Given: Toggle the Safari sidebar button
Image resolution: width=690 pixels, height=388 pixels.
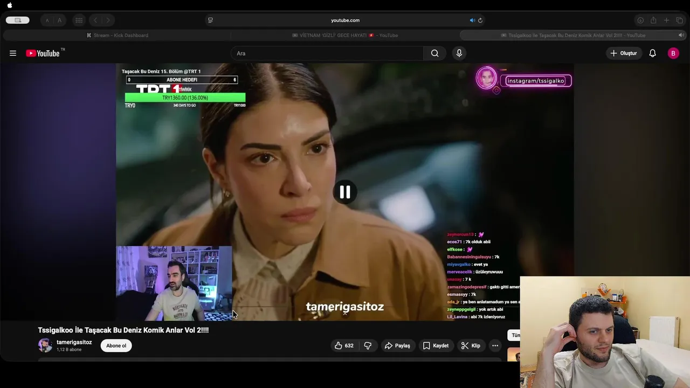Looking at the screenshot, I should point(18,20).
